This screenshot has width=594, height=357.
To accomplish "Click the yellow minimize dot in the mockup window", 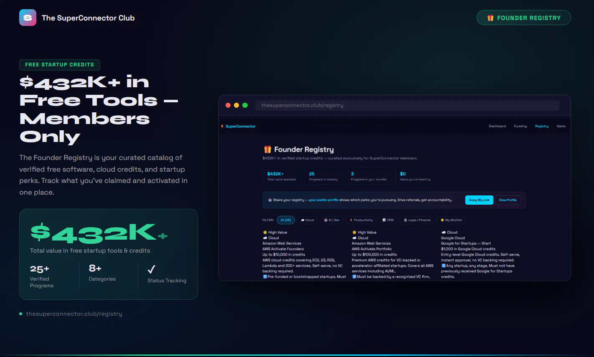I will pos(236,105).
